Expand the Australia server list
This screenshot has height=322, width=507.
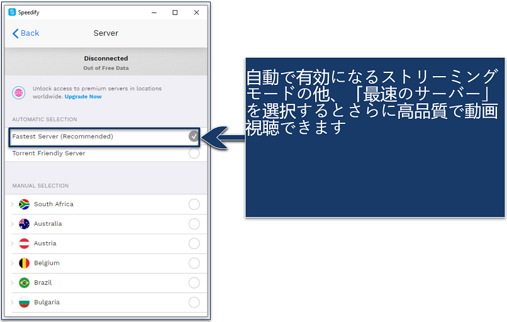pos(12,224)
